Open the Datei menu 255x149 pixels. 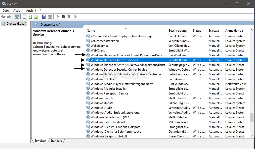(x=6, y=11)
